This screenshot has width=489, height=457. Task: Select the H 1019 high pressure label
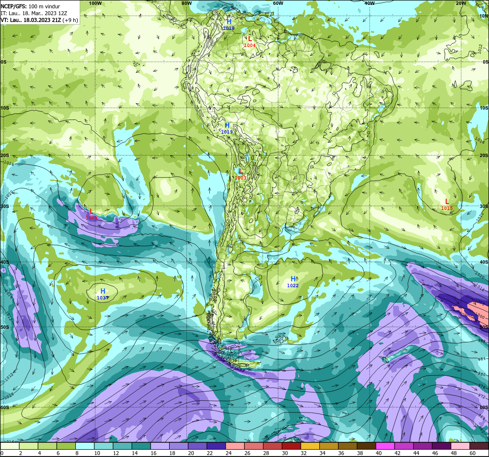227,128
